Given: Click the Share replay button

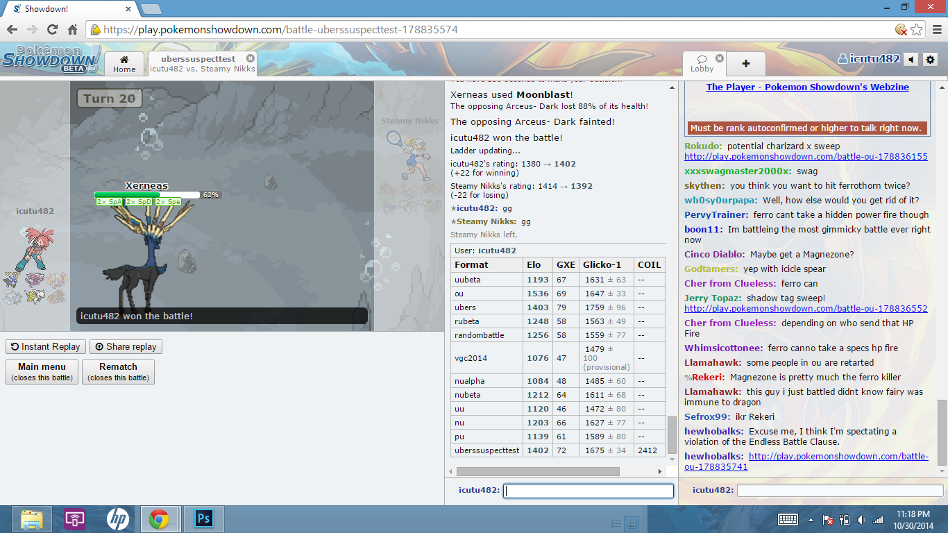Looking at the screenshot, I should point(126,346).
